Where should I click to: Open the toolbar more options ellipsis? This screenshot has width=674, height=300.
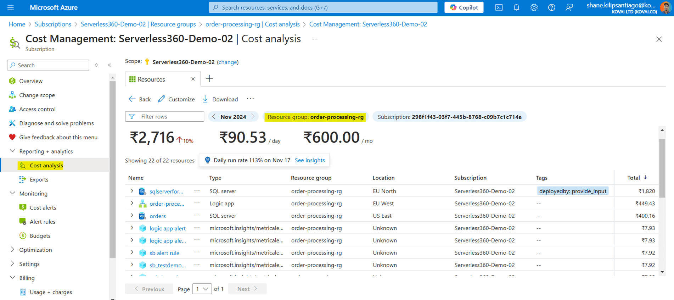coord(250,99)
